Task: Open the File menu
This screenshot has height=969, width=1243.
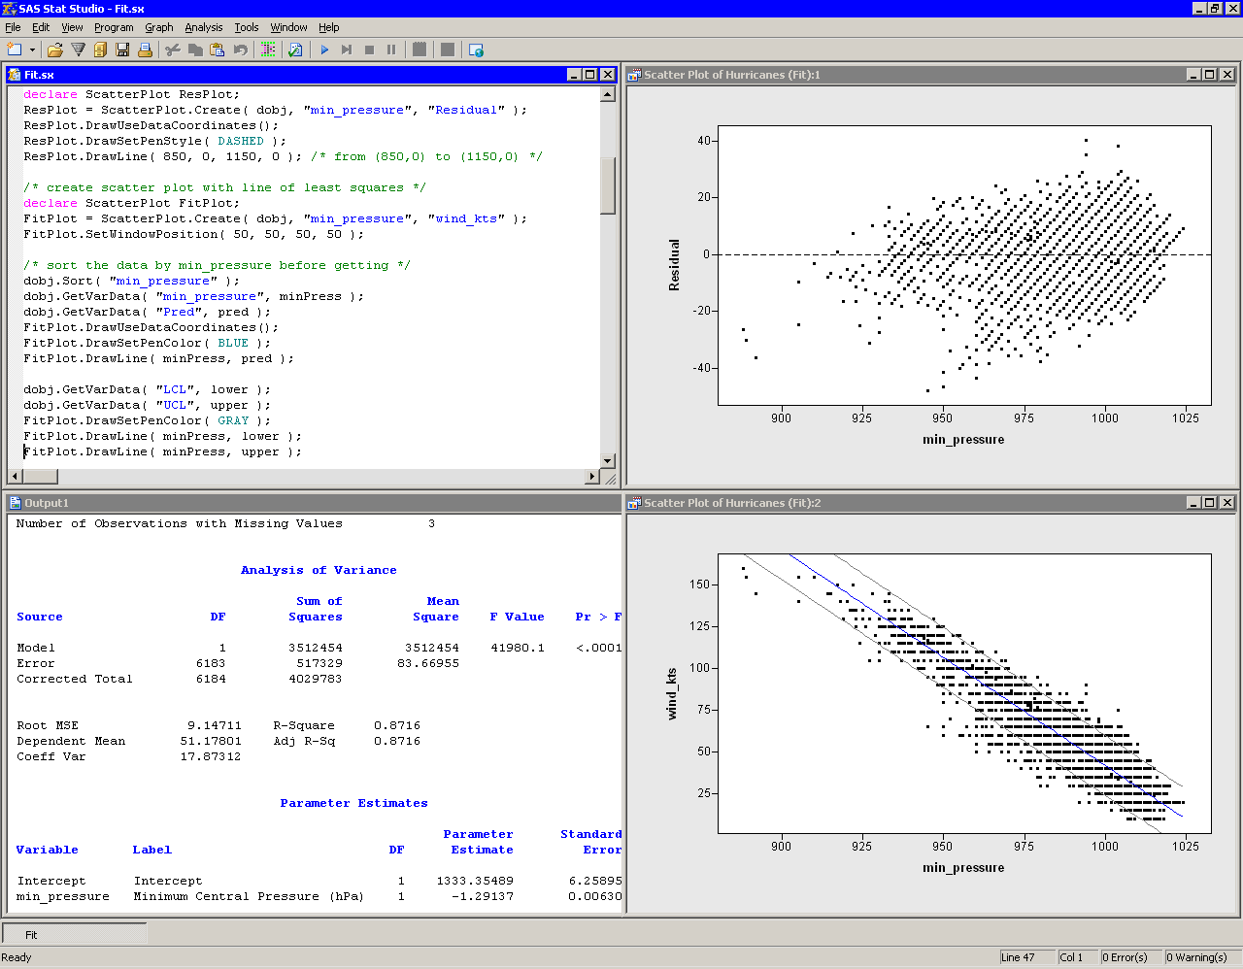Action: click(13, 27)
